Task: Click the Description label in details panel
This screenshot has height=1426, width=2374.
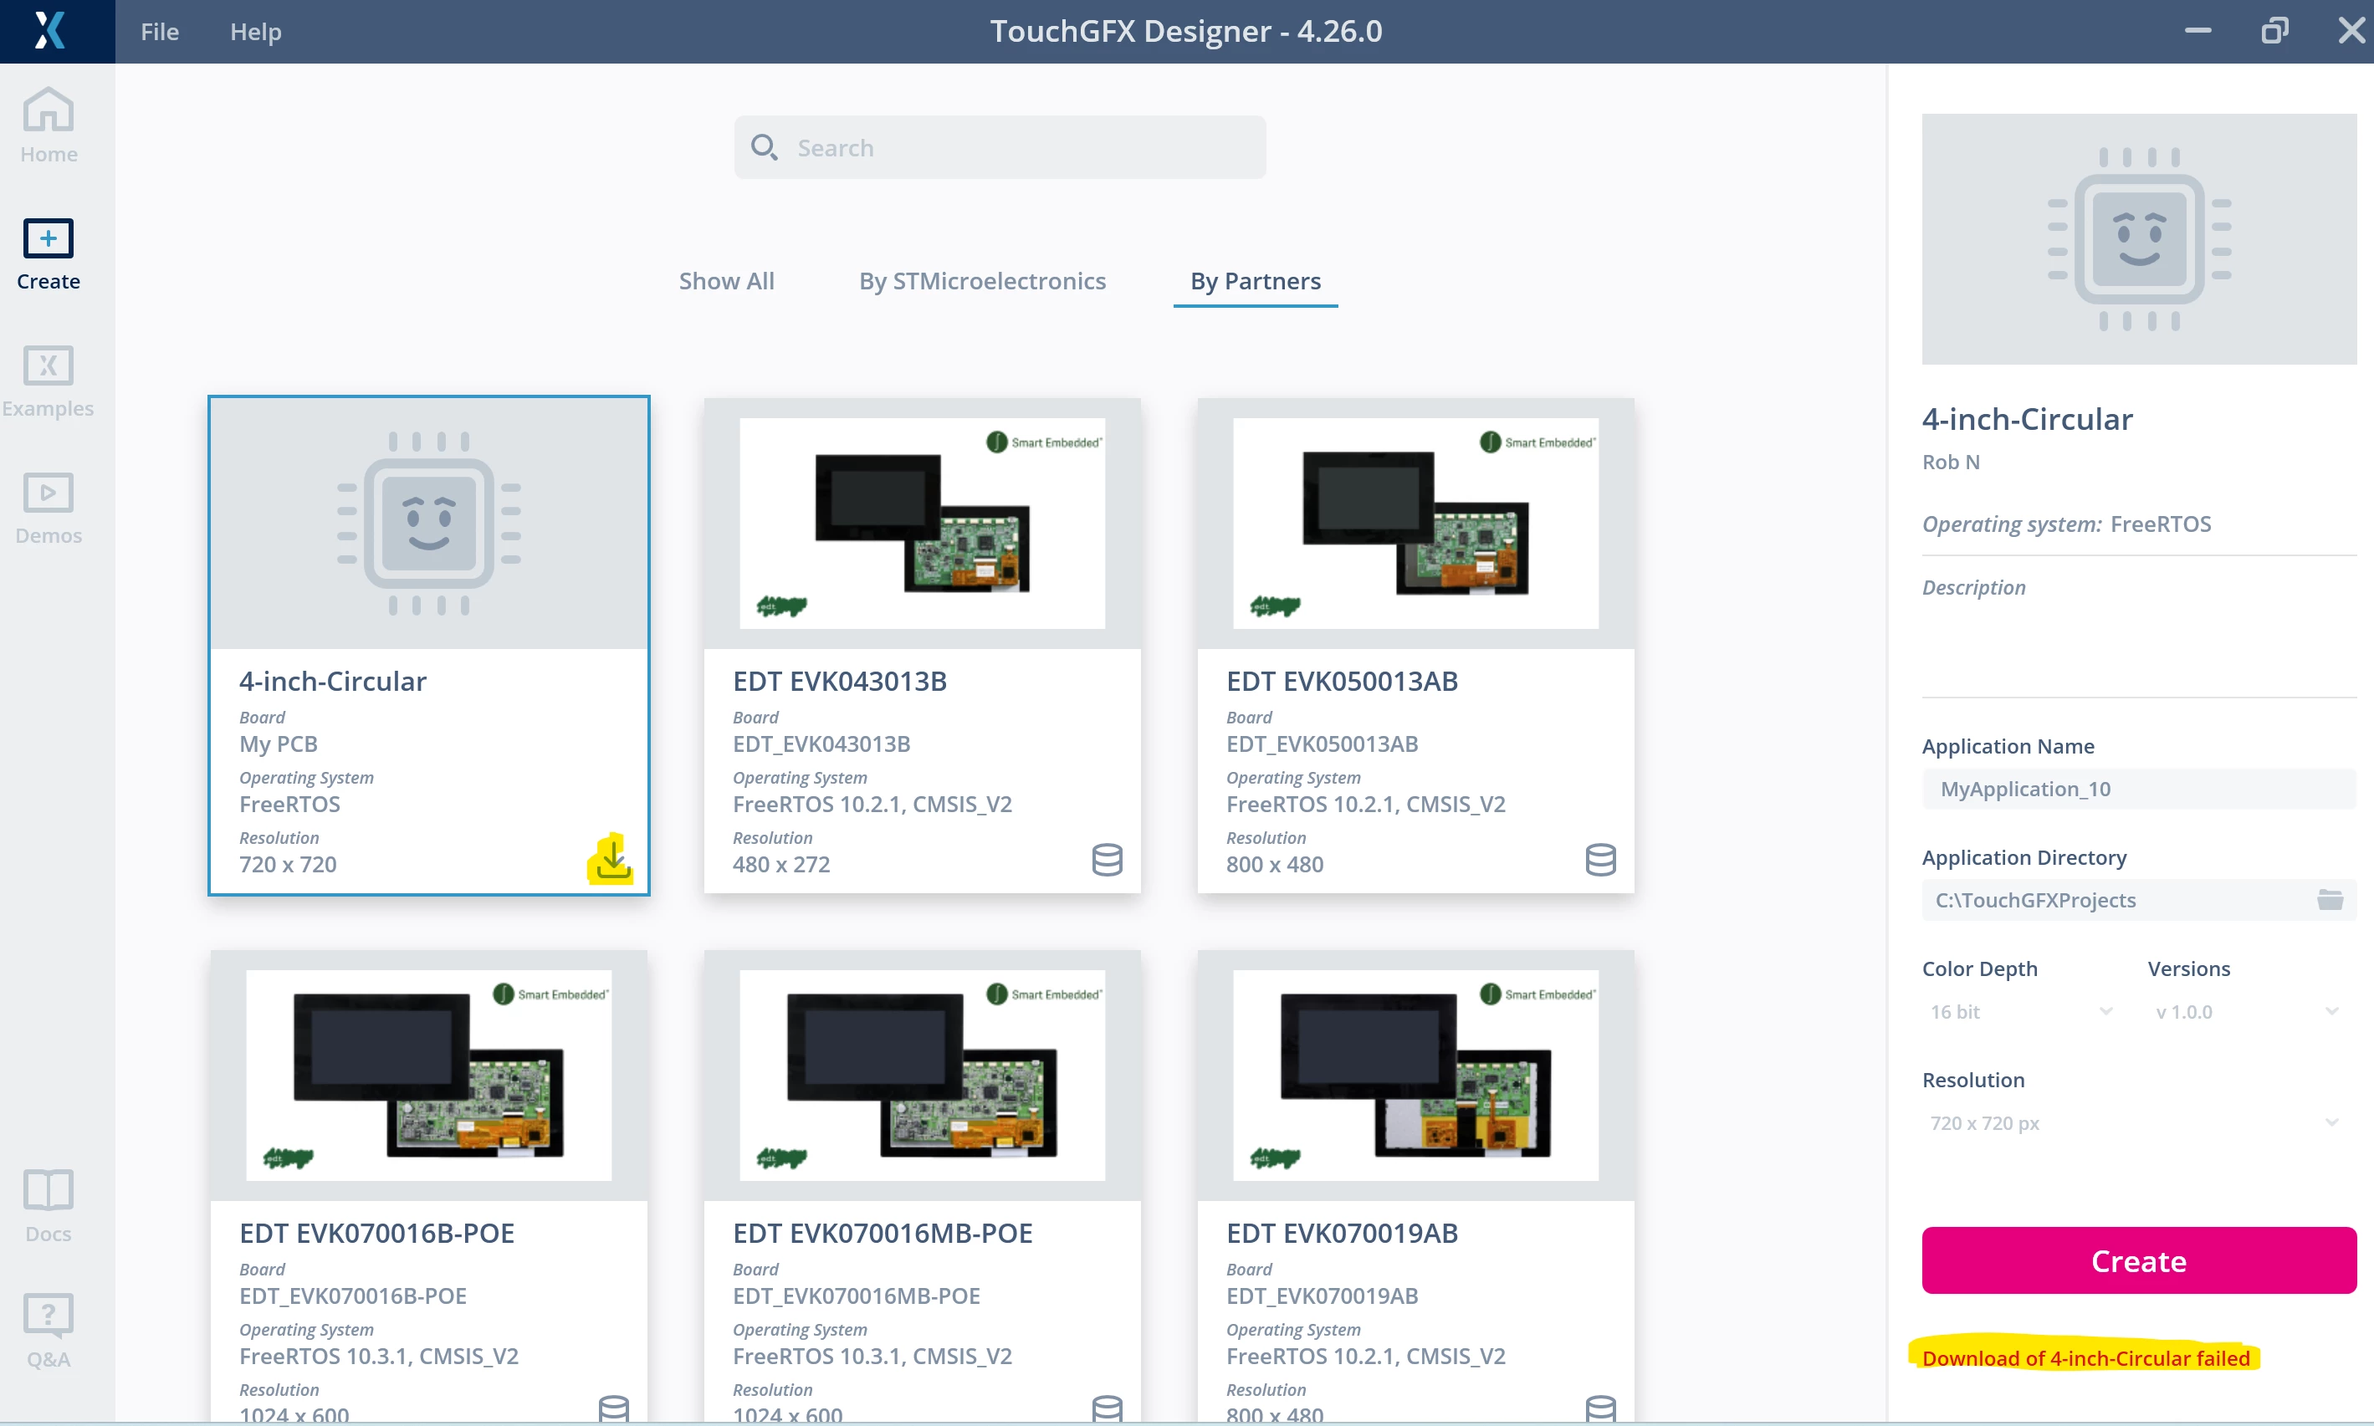Action: point(1973,587)
